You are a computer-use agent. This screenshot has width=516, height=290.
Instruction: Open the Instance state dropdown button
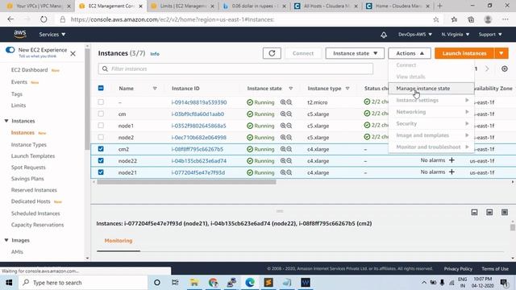tap(355, 53)
